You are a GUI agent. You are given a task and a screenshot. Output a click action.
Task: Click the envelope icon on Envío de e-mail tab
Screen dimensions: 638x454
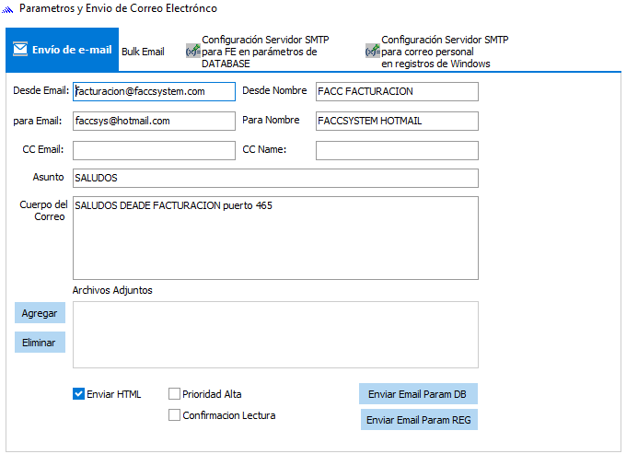(19, 51)
